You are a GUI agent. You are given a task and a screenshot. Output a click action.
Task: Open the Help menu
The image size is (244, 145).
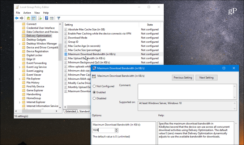(x=46, y=13)
